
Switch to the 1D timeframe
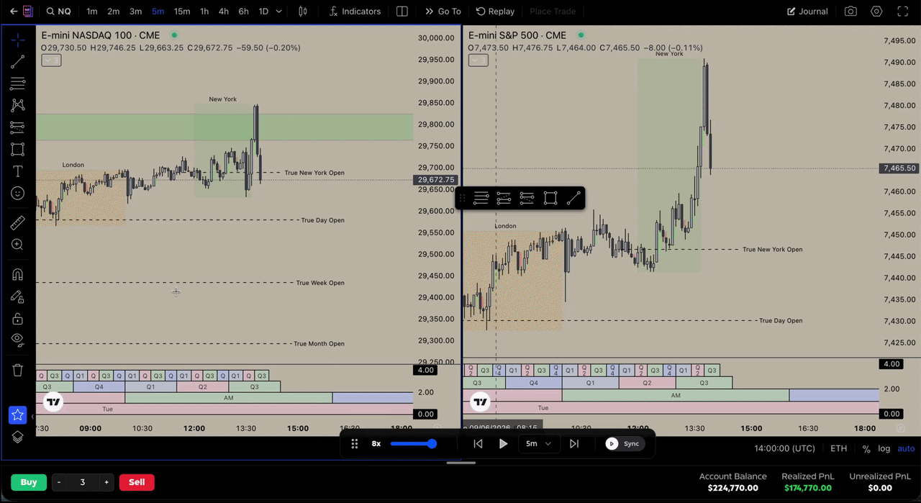[263, 12]
